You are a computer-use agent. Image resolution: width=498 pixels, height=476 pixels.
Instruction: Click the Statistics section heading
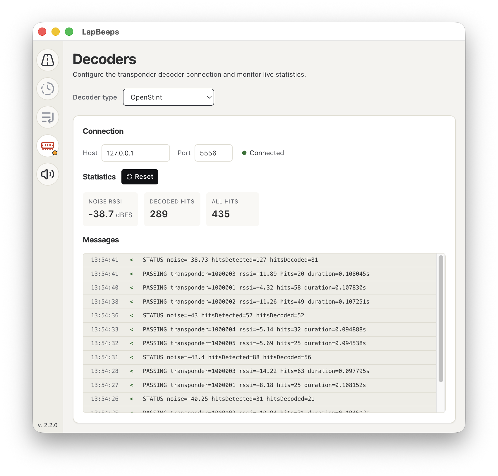[x=99, y=177]
